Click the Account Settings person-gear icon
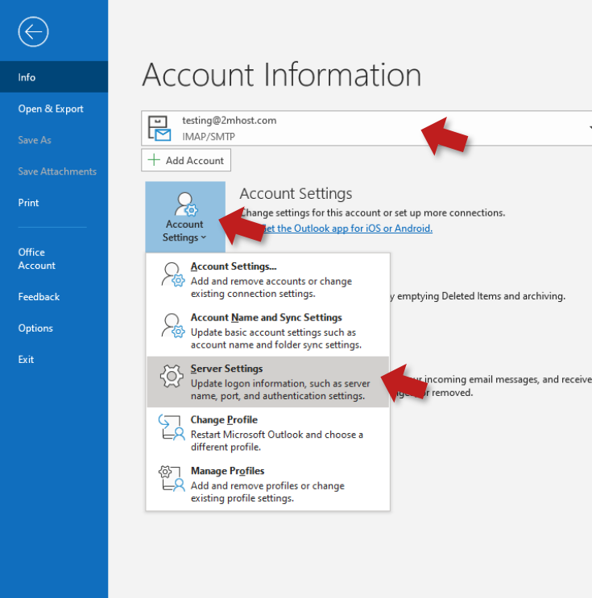The image size is (592, 598). click(184, 204)
